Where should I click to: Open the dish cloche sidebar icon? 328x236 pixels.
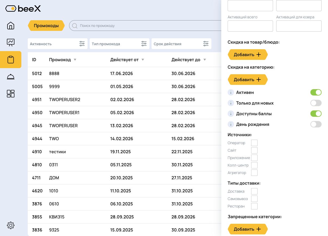11,77
